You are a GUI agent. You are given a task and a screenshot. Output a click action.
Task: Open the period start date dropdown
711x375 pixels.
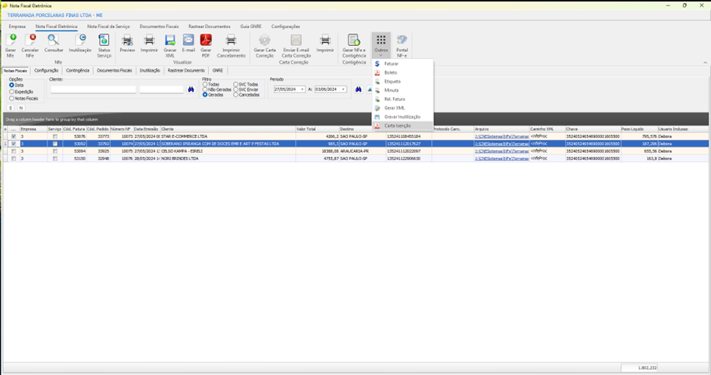click(302, 89)
